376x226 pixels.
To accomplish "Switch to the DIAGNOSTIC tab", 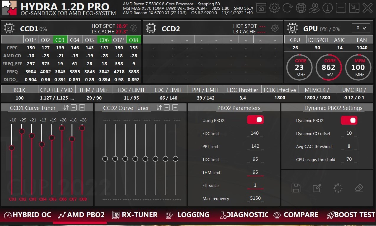I will (244, 215).
